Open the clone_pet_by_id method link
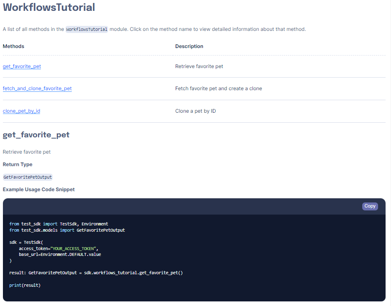 click(x=21, y=111)
